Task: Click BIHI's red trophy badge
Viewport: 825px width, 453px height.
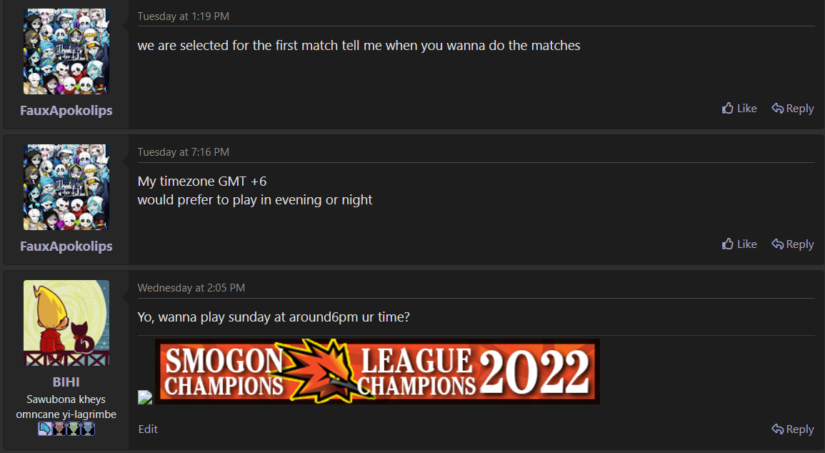Action: point(59,429)
